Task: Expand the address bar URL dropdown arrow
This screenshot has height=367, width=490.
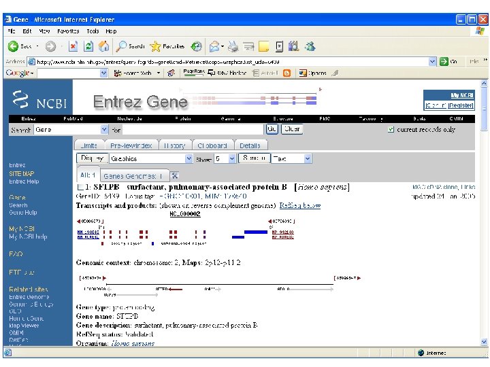Action: click(433, 61)
